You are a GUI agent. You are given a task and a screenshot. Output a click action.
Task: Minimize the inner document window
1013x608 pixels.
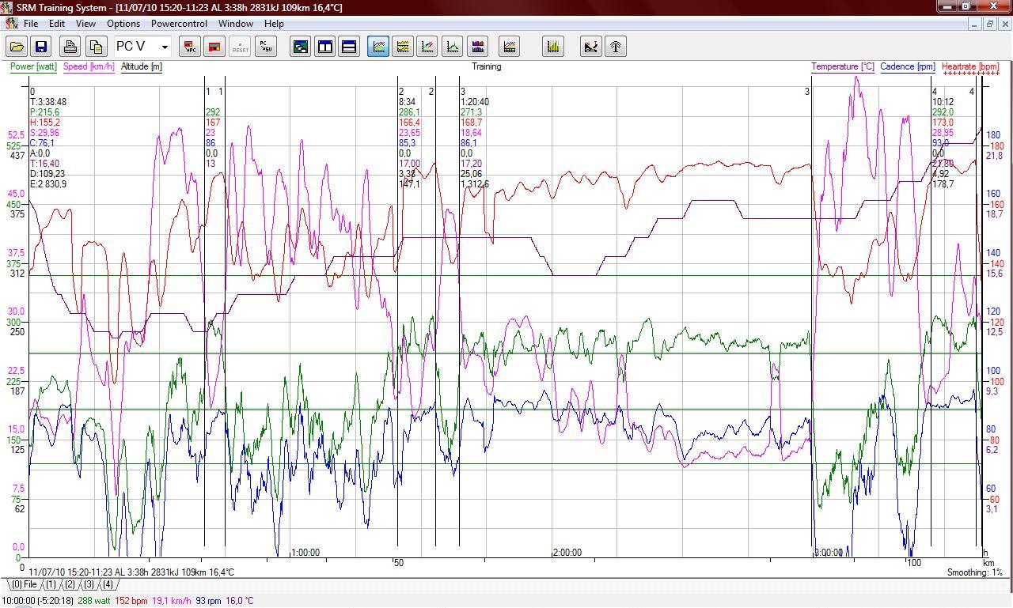[974, 24]
